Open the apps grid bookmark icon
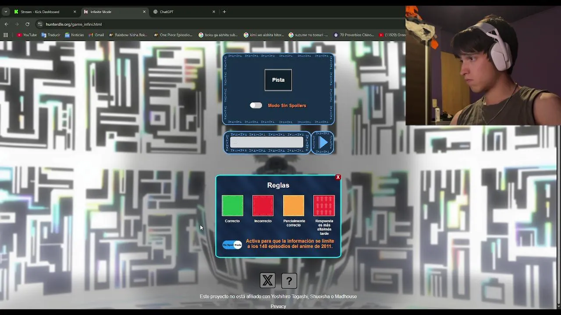The width and height of the screenshot is (561, 315). [x=6, y=35]
